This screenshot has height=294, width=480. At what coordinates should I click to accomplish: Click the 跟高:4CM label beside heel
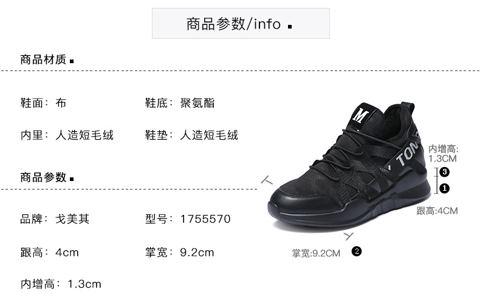point(437,211)
